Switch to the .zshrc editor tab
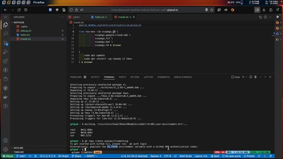283x159 pixels. [x=76, y=17]
